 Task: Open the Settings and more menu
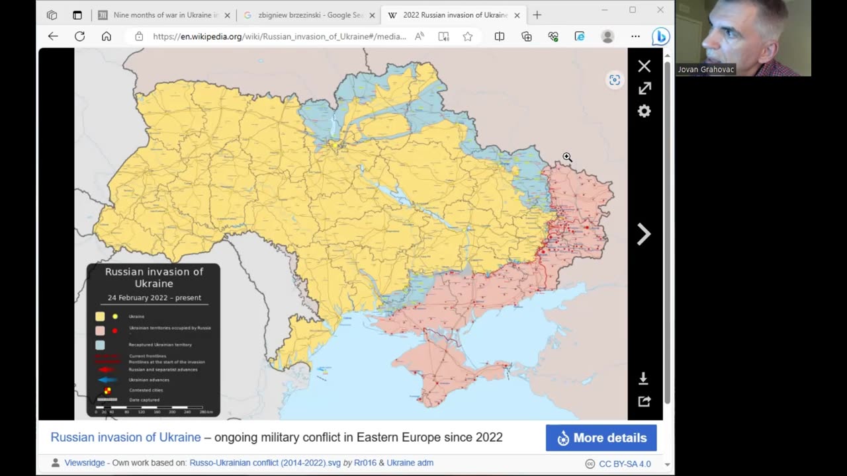point(635,36)
